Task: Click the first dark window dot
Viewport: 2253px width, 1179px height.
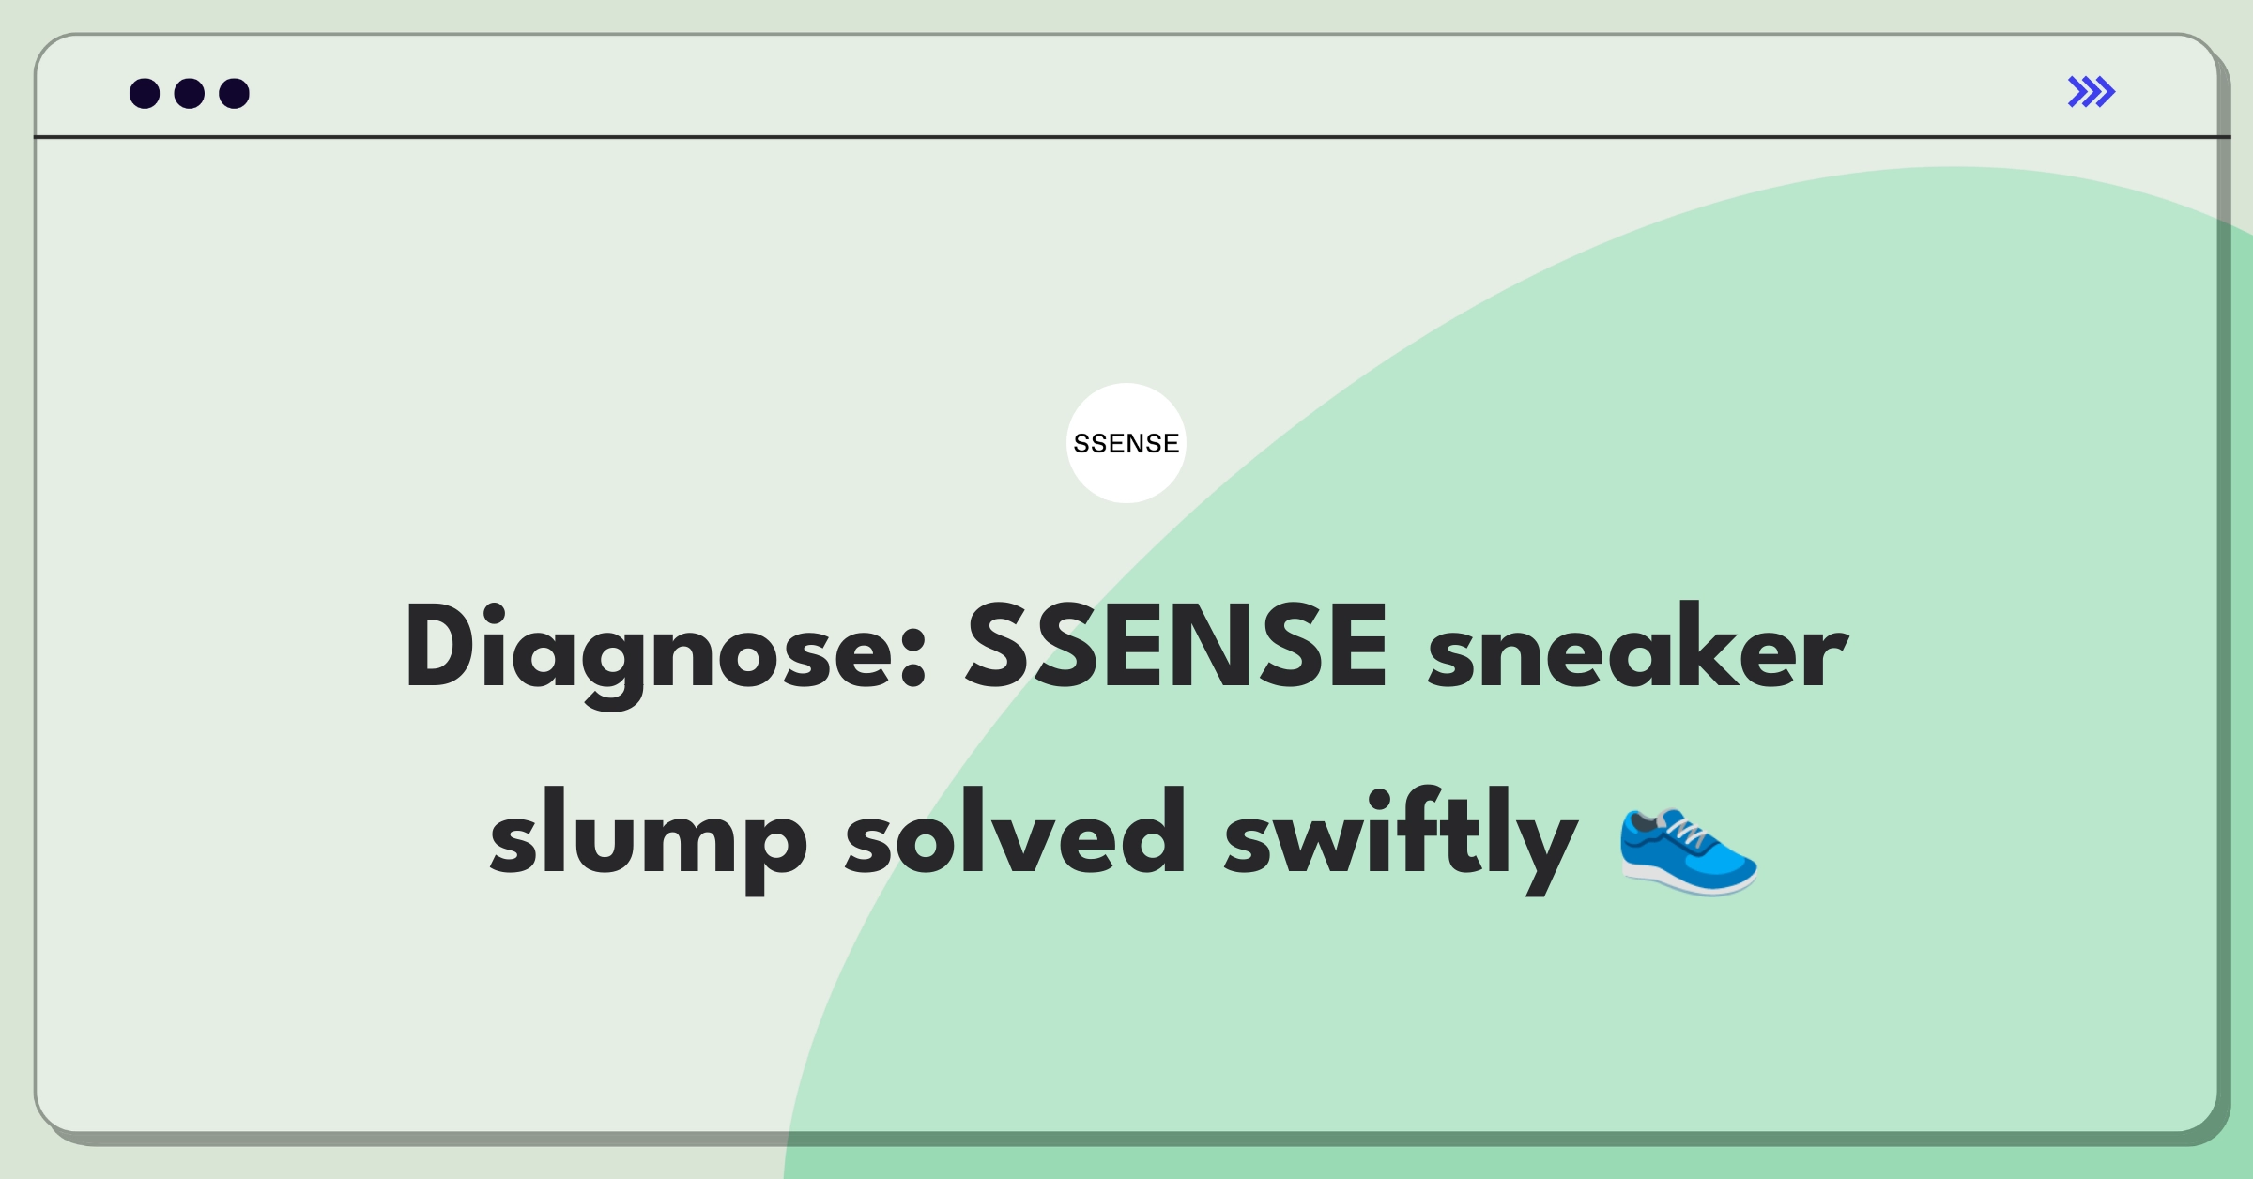Action: 145,94
